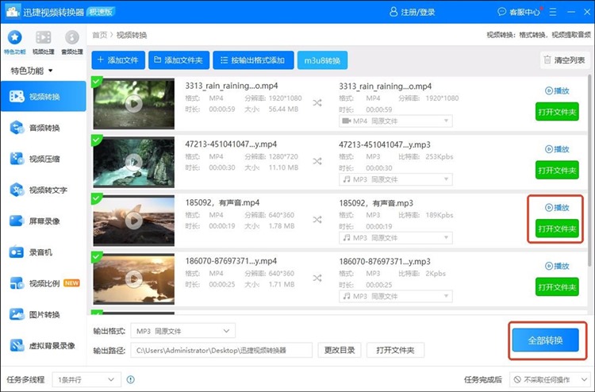This screenshot has width=595, height=392.
Task: Switch to 音频处理 disc icon tab
Action: (72, 43)
